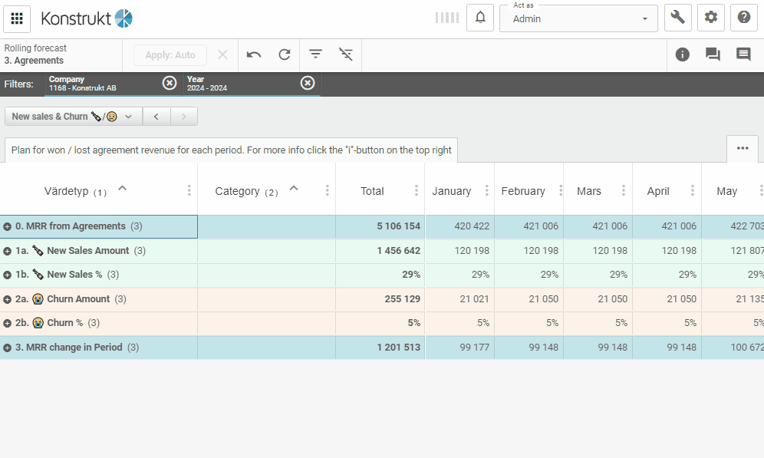764x458 pixels.
Task: Open the Total column options menu
Action: [x=417, y=191]
